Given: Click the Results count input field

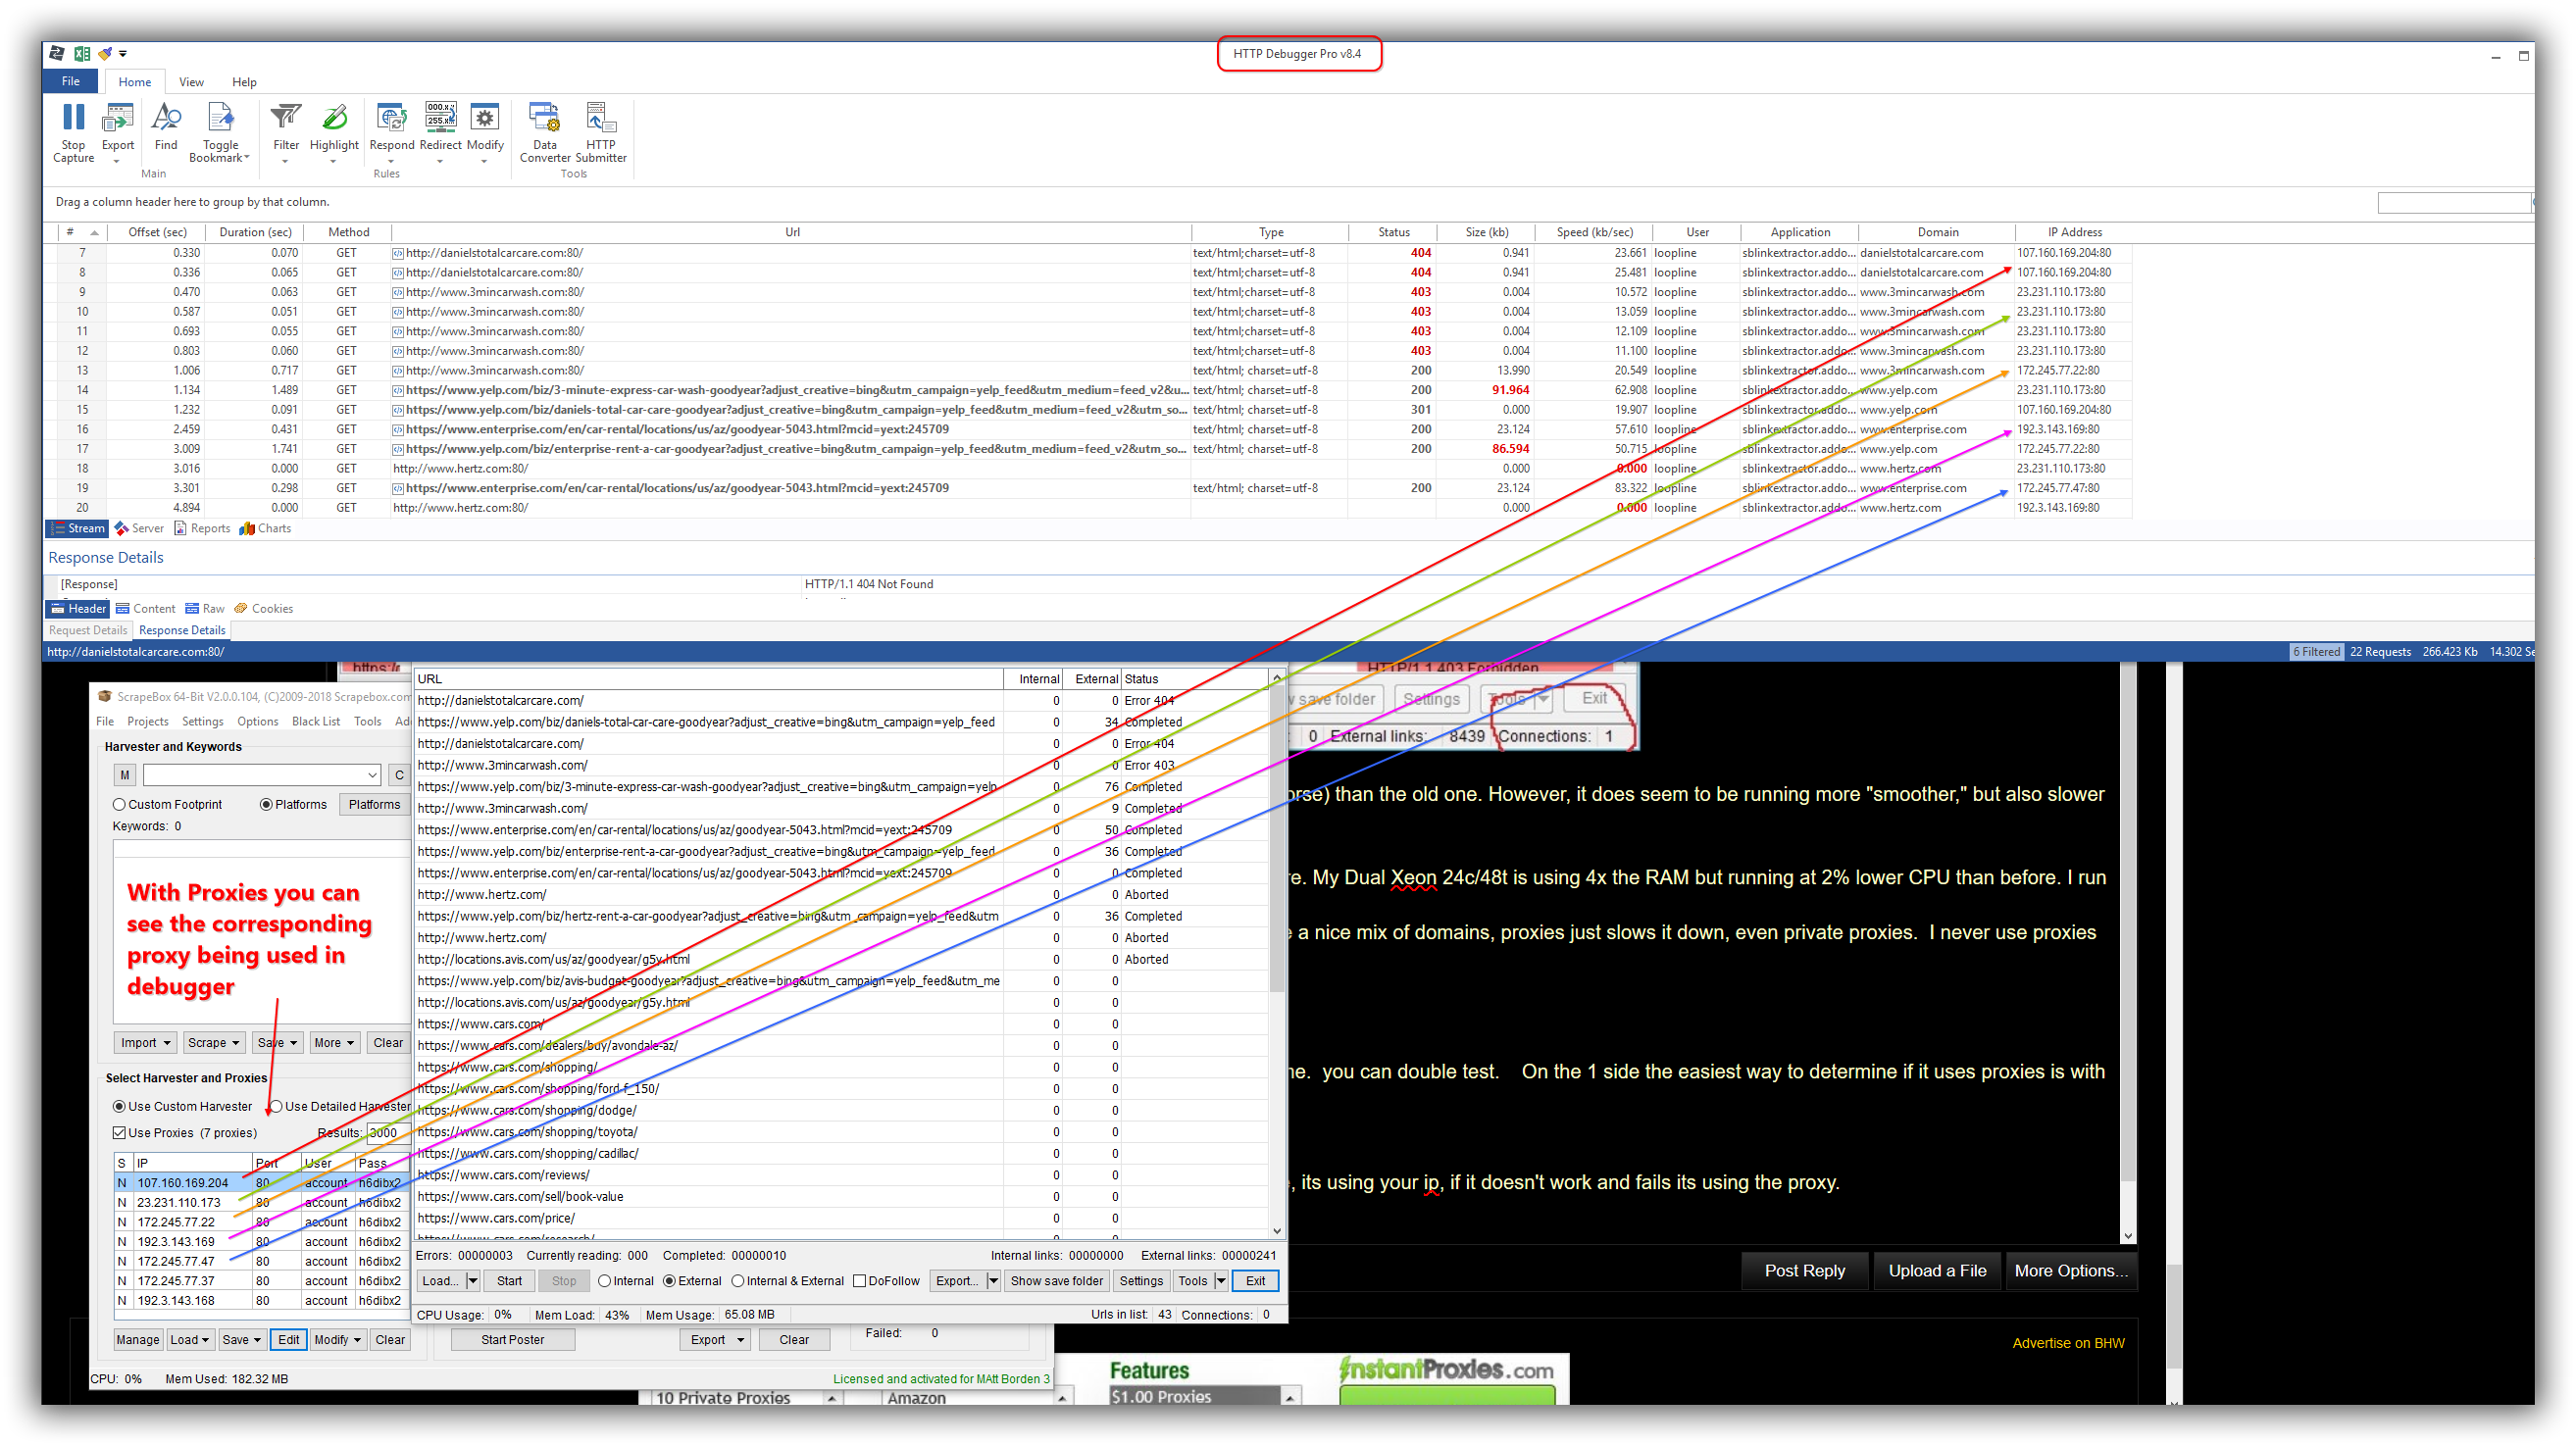Looking at the screenshot, I should [388, 1134].
